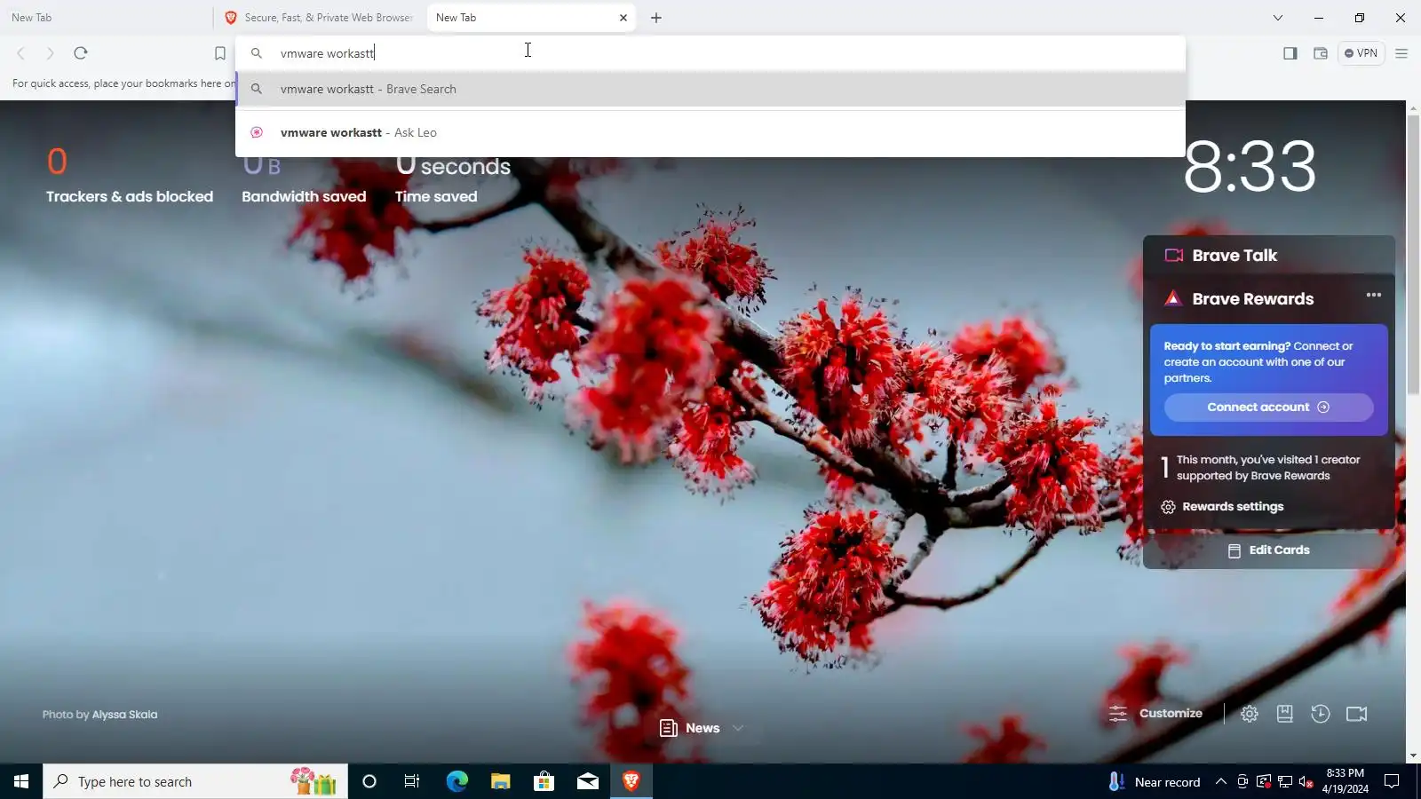This screenshot has height=799, width=1421.
Task: Open a new tab with plus button
Action: [x=656, y=18]
